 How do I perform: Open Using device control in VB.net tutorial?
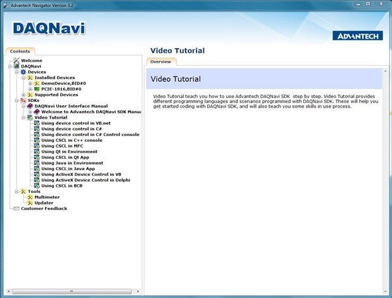[x=76, y=123]
